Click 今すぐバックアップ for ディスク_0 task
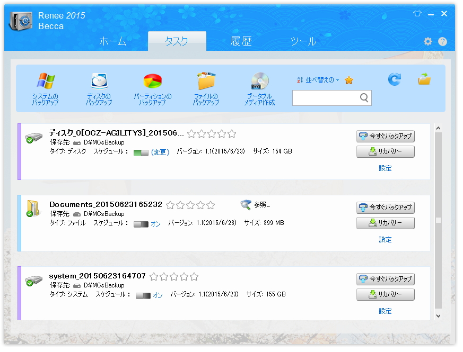 pyautogui.click(x=386, y=136)
